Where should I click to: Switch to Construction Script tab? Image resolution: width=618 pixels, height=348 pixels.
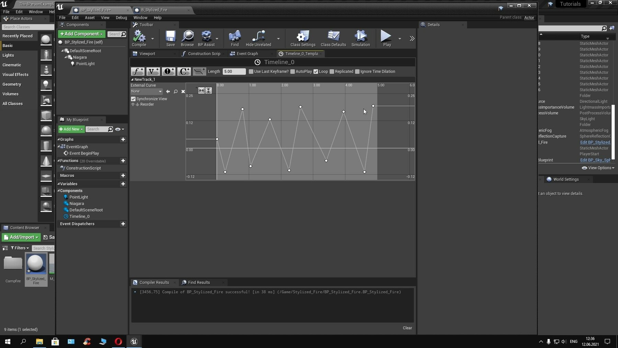pyautogui.click(x=204, y=54)
